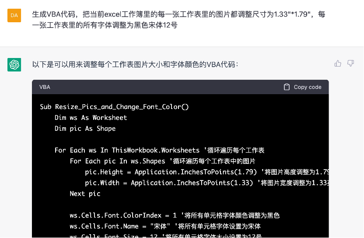Click the For Each ws In ThisWorkbook.Worksheets line

point(160,150)
